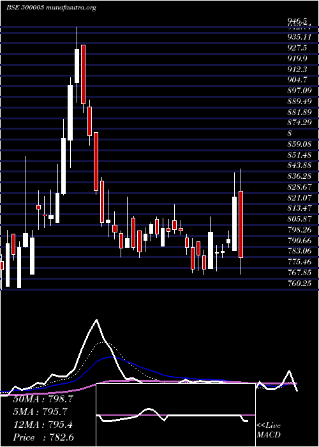This screenshot has height=447, width=319.
Task: Select the 919.9 price label
Action: click(297, 59)
